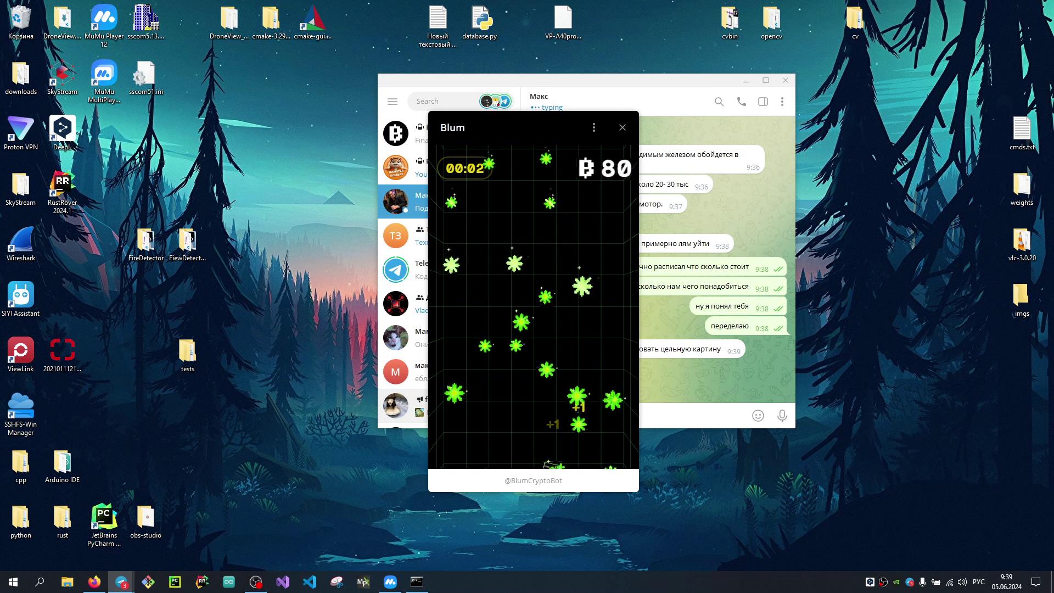Open the Blum bot chat avatar

coord(395,133)
